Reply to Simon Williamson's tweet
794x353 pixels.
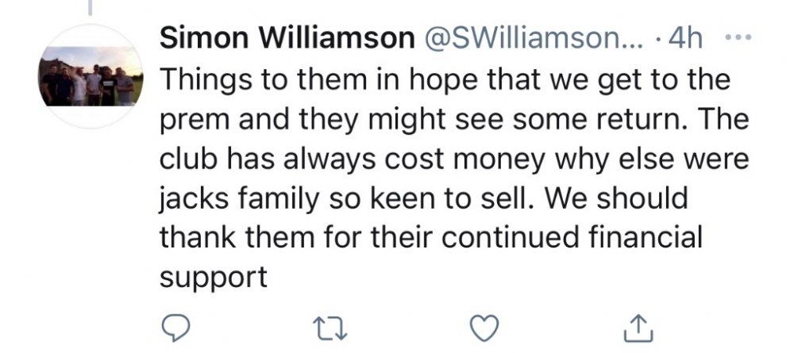(176, 327)
